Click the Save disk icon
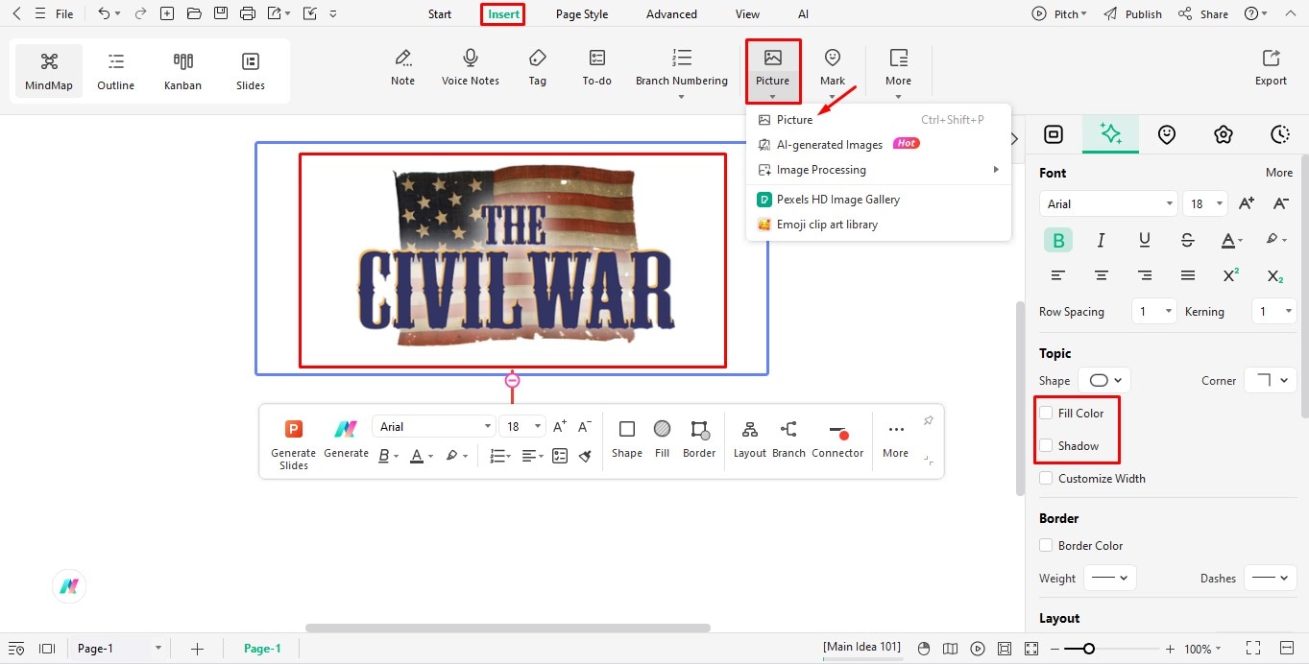The image size is (1309, 664). click(221, 13)
